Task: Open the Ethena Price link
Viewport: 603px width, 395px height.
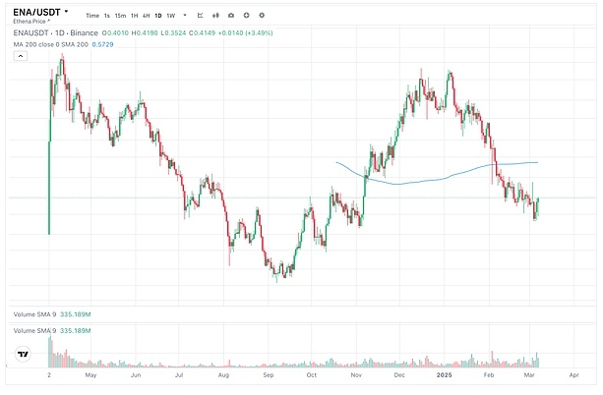Action: pyautogui.click(x=31, y=22)
